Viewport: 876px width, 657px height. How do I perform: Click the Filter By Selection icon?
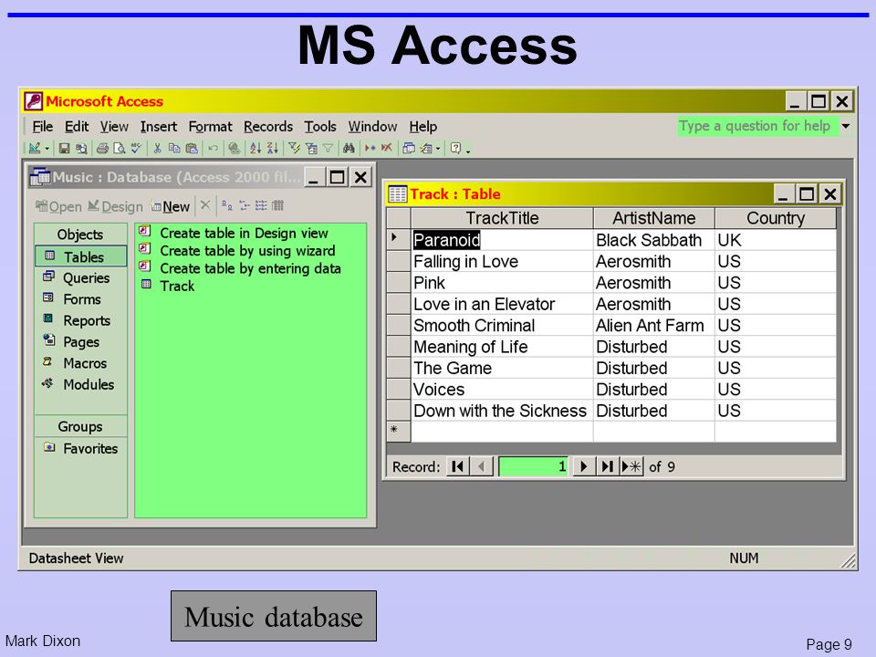click(294, 148)
